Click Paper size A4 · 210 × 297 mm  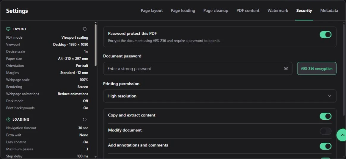[73, 59]
